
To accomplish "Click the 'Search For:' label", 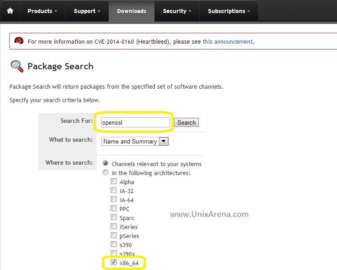I will (77, 121).
